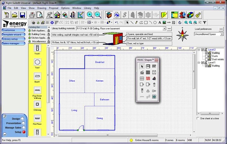227x144 pixels.
Task: Open the Library menu
Action: (x=87, y=8)
